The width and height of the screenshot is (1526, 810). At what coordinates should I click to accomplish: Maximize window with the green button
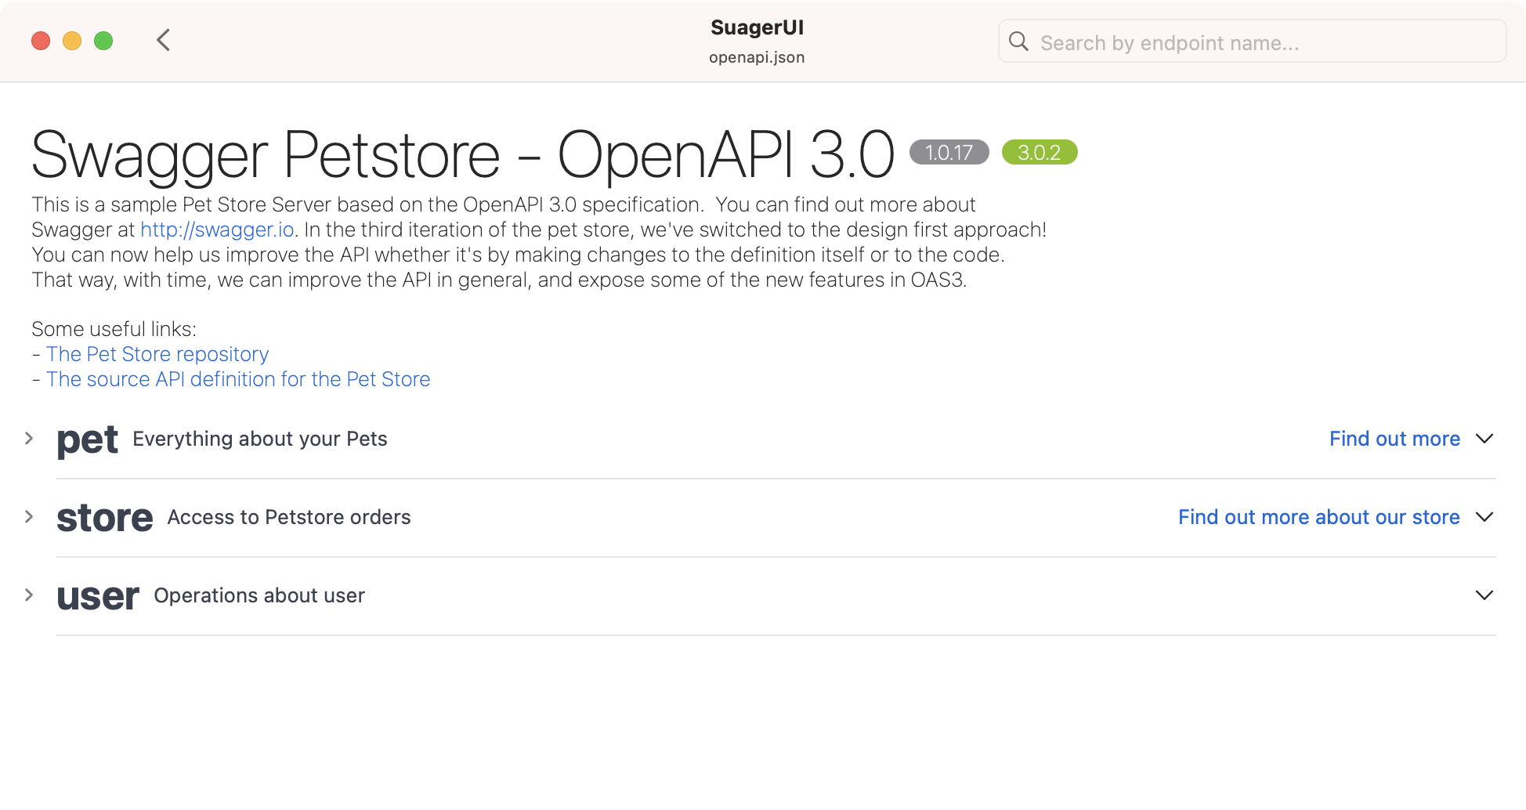(x=103, y=41)
